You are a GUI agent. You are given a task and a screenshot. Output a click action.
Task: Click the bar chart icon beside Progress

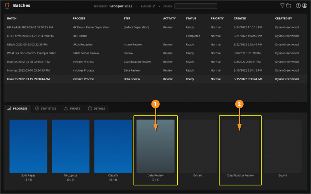point(9,108)
